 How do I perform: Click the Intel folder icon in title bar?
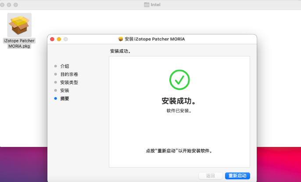click(147, 4)
